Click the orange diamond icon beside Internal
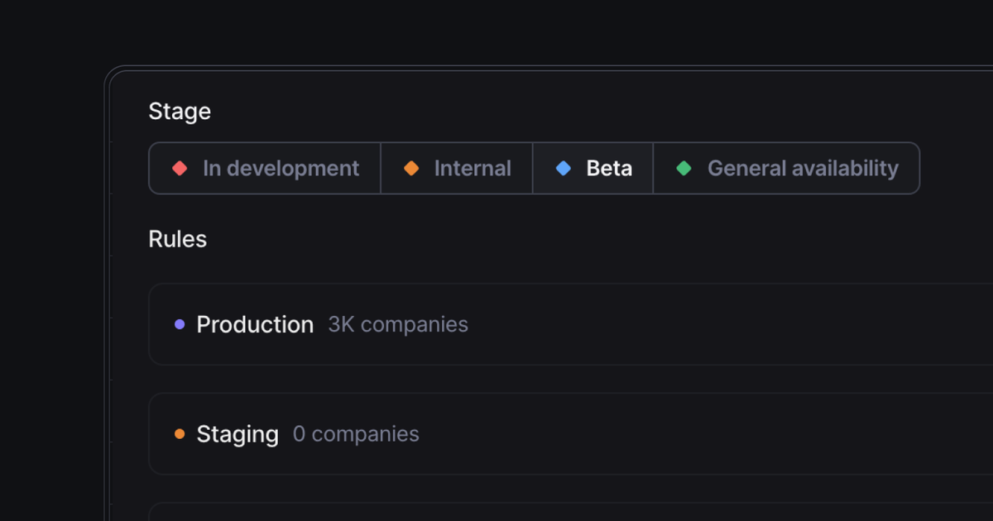Screen dimensions: 993x521 pyautogui.click(x=411, y=169)
